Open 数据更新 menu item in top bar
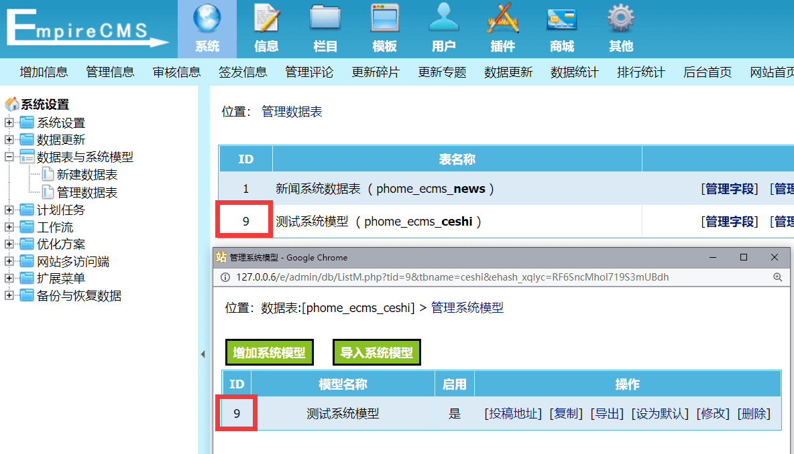The height and width of the screenshot is (454, 794). coord(508,72)
